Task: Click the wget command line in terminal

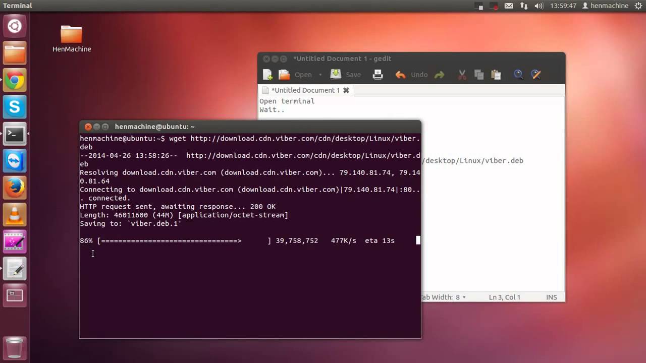Action: coord(250,142)
